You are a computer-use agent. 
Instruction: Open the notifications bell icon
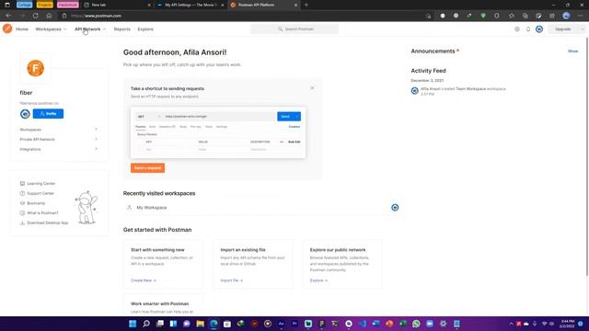point(527,29)
